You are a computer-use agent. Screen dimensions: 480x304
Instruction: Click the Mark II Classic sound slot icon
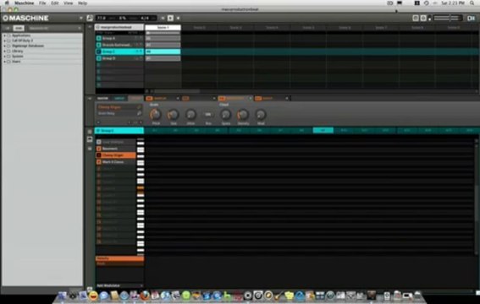98,162
